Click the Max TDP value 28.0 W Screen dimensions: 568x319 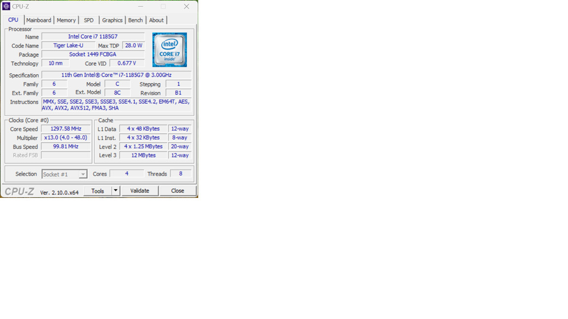coord(134,46)
